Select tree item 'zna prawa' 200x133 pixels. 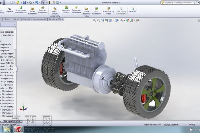4,50
